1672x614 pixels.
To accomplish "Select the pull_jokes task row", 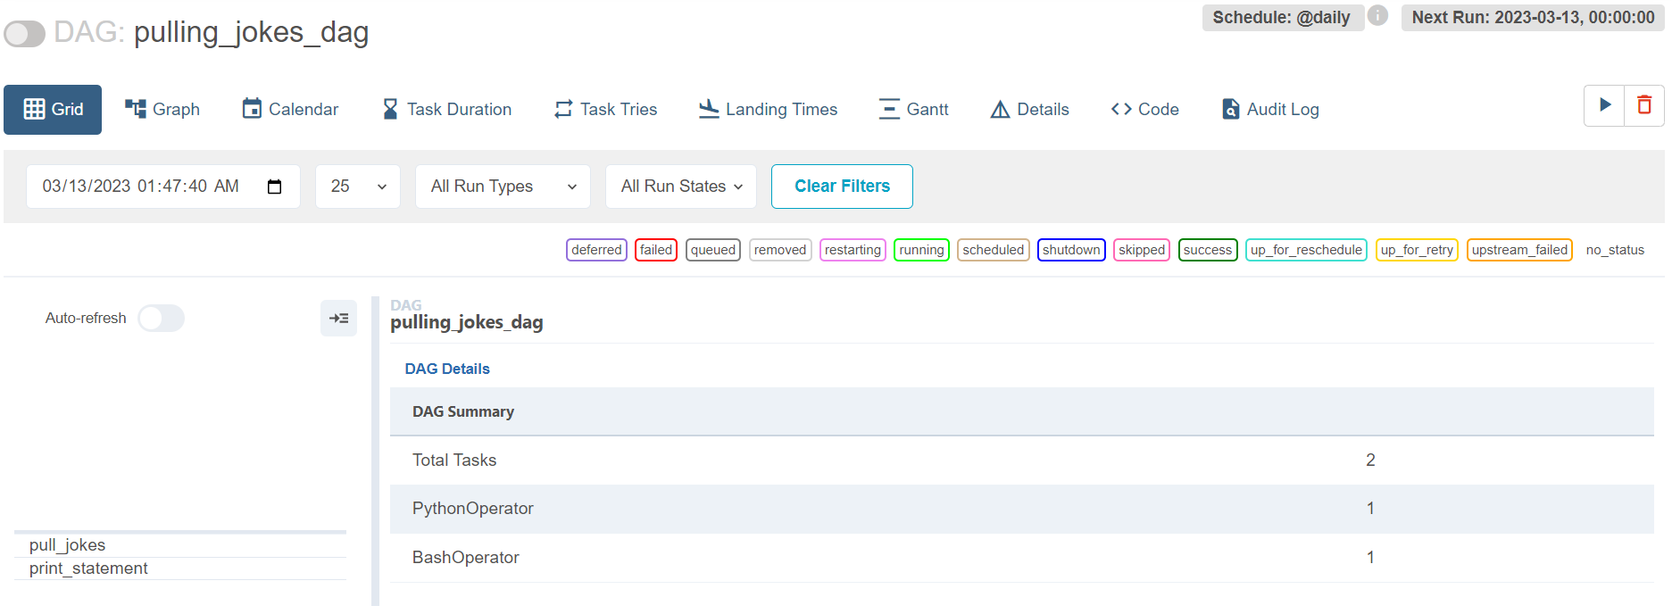I will point(68,545).
